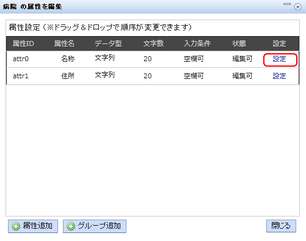Click the 属性名 column header

pos(64,43)
